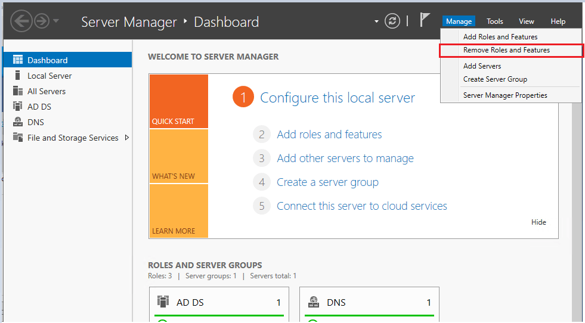Viewport: 585px width, 323px height.
Task: Click Add Servers in Manage menu
Action: [x=482, y=66]
